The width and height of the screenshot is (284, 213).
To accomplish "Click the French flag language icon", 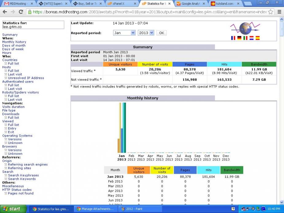I will click(x=233, y=38).
